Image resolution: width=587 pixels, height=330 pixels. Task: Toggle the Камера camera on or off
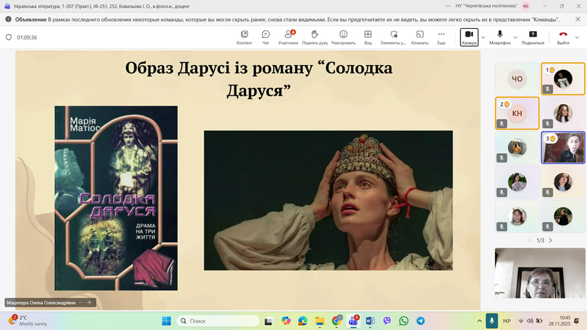pos(469,37)
